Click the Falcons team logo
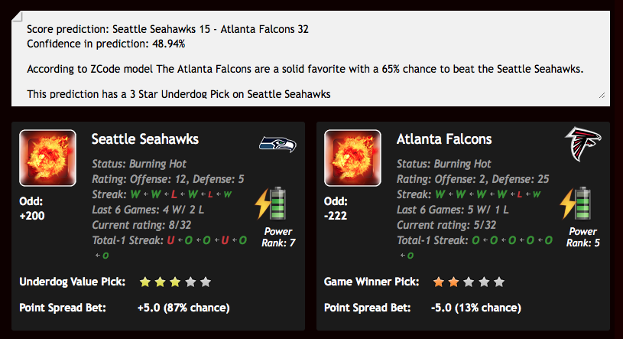 pyautogui.click(x=583, y=144)
